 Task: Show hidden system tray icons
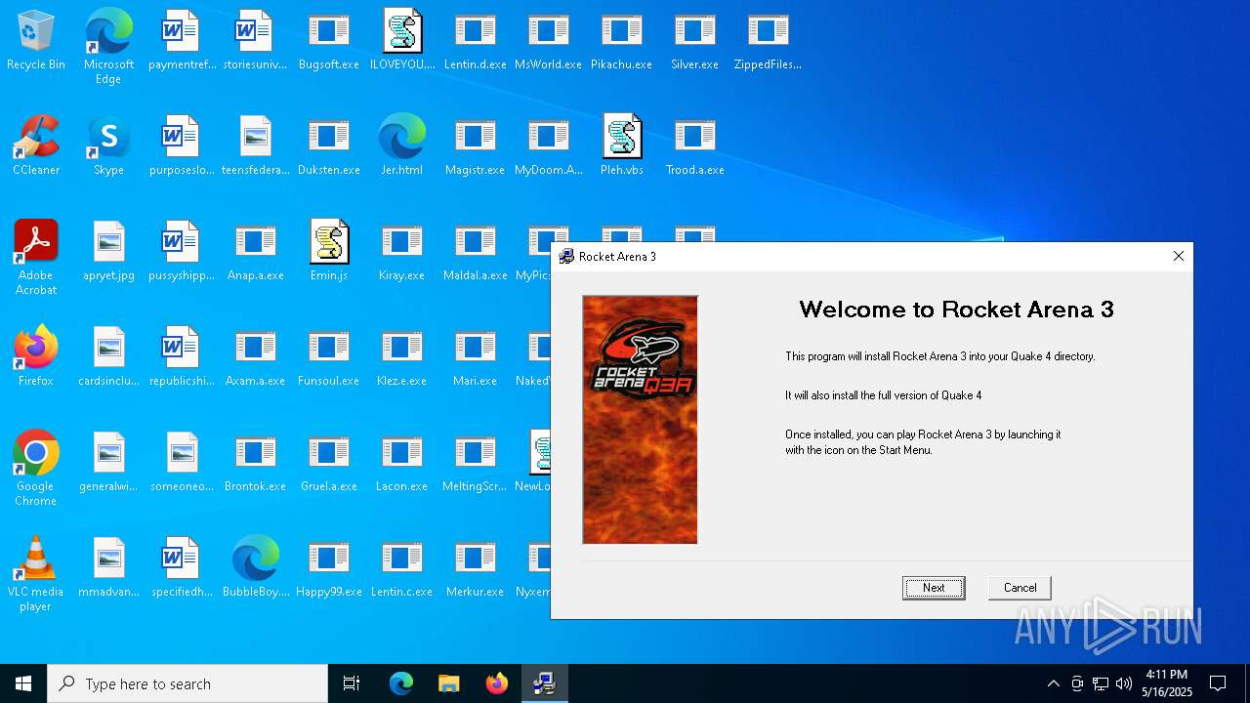[x=1053, y=683]
